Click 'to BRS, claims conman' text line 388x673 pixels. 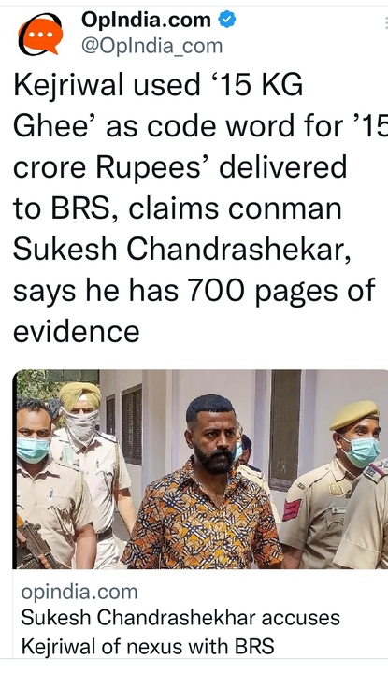(x=178, y=208)
